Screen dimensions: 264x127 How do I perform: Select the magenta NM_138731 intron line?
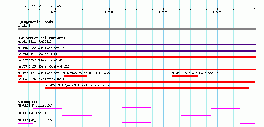(x=136, y=115)
